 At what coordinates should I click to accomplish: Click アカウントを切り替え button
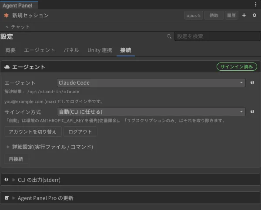coord(33,131)
